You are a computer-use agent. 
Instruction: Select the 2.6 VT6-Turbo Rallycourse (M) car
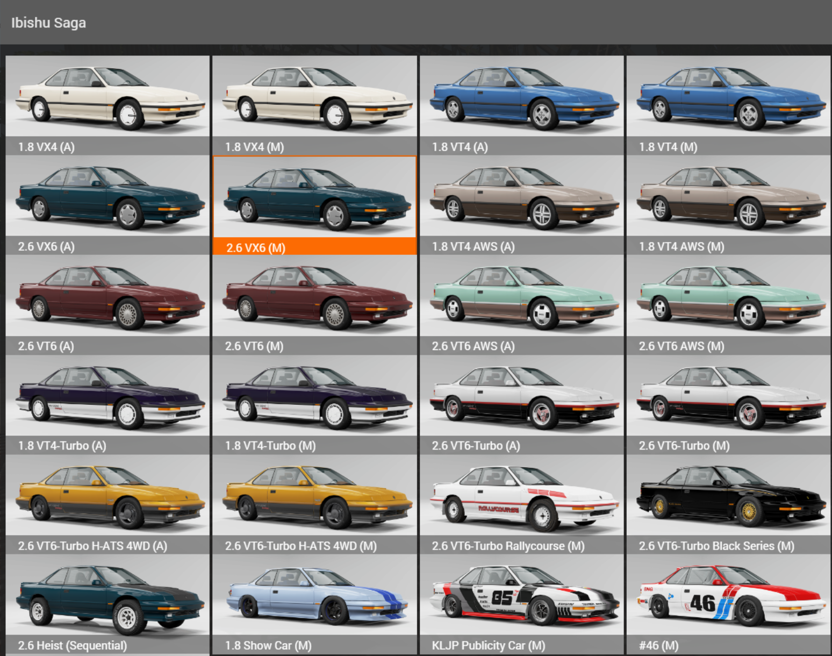(521, 504)
